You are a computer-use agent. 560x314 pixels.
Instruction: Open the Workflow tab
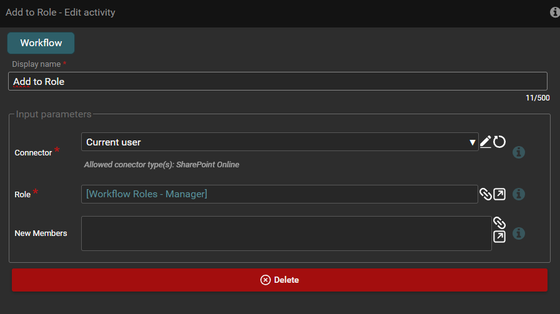pos(41,43)
